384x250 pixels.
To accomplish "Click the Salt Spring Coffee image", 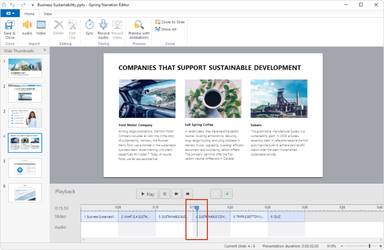I will [213, 99].
